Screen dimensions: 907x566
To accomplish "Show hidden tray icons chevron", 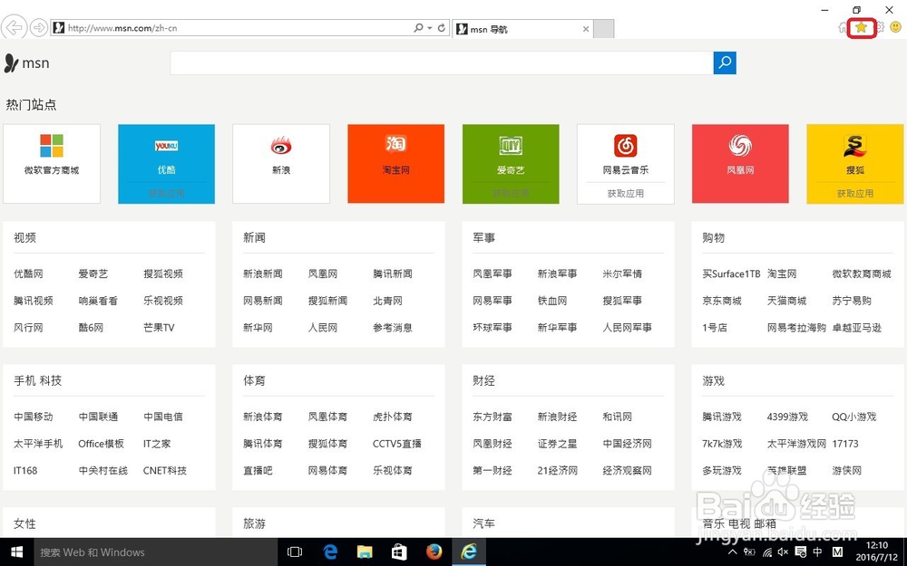I will click(732, 552).
